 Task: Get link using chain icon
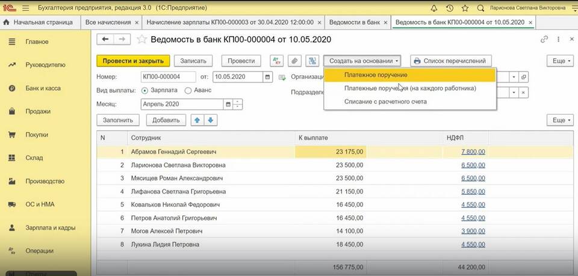point(544,39)
